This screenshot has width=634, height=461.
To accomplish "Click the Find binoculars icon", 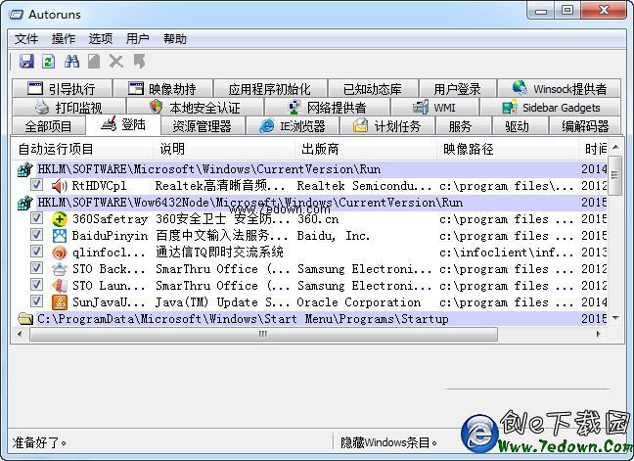I will tap(71, 62).
